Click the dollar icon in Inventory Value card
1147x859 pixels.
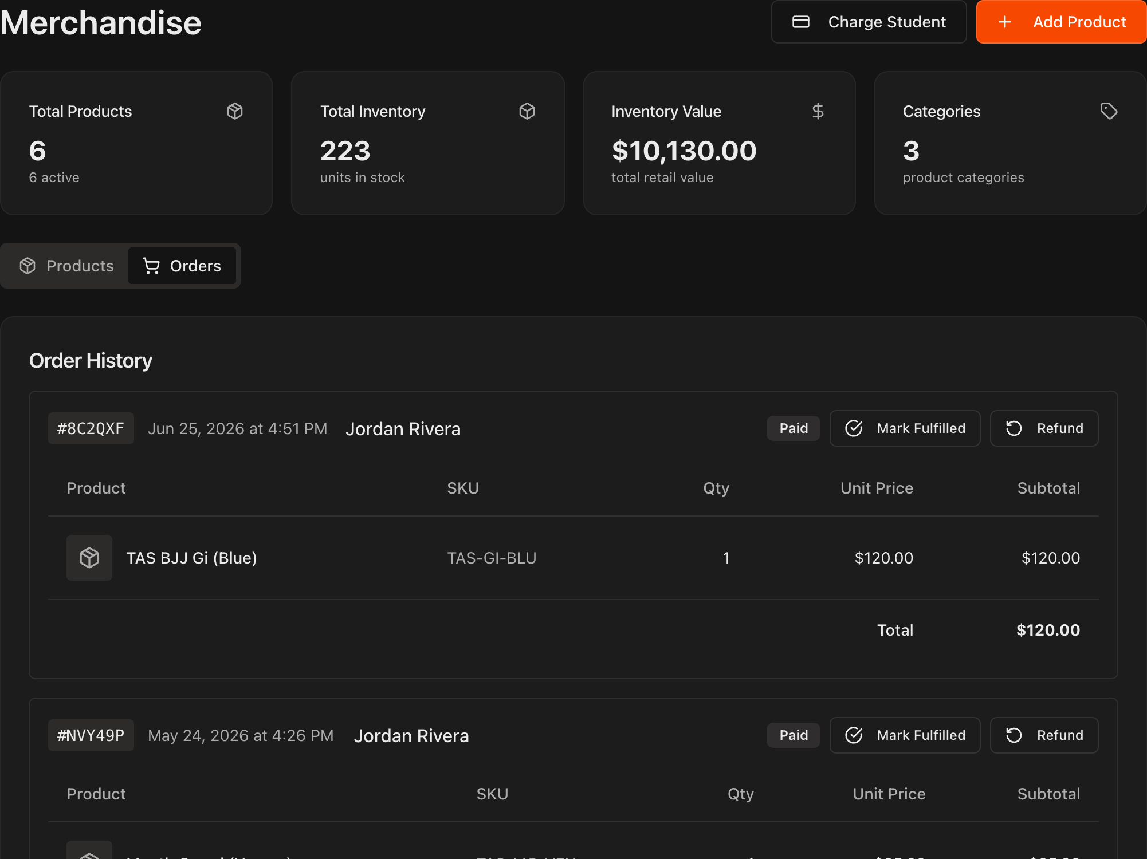pos(818,111)
